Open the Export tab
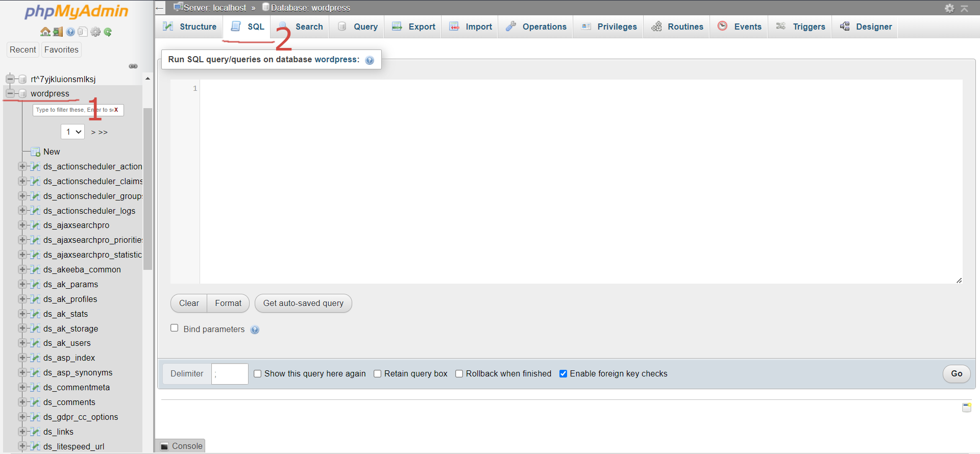 (413, 27)
